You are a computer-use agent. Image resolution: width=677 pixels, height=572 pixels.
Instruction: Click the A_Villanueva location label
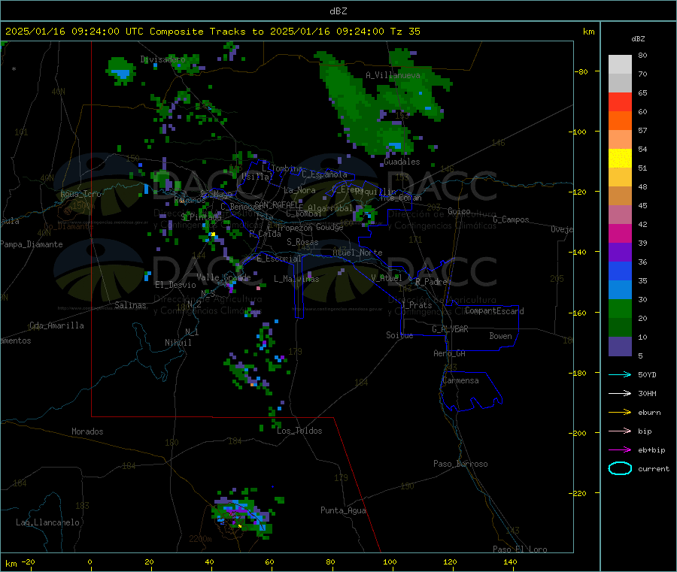point(393,75)
